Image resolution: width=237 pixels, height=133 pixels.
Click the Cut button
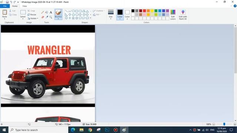coord(12,11)
